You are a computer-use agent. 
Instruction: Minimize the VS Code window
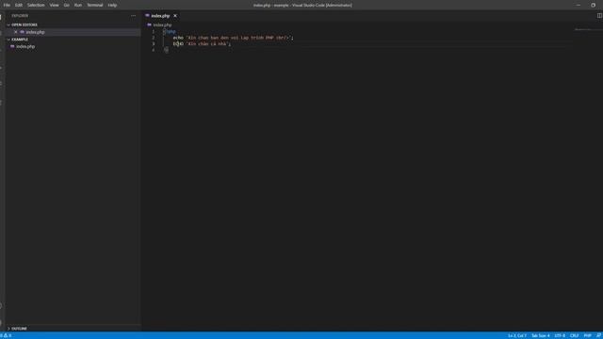[x=578, y=5]
